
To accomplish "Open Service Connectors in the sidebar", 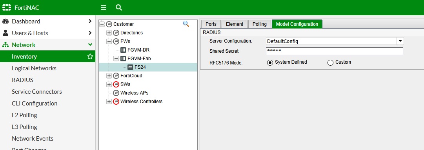I will click(x=37, y=91).
